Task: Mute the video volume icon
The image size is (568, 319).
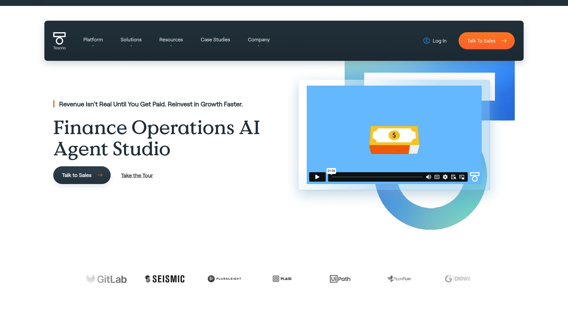Action: point(428,177)
